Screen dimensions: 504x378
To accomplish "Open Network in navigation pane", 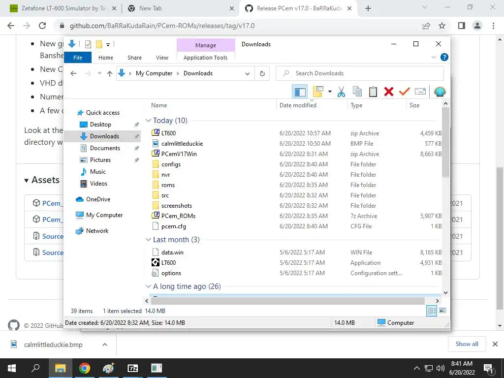I will click(x=97, y=231).
